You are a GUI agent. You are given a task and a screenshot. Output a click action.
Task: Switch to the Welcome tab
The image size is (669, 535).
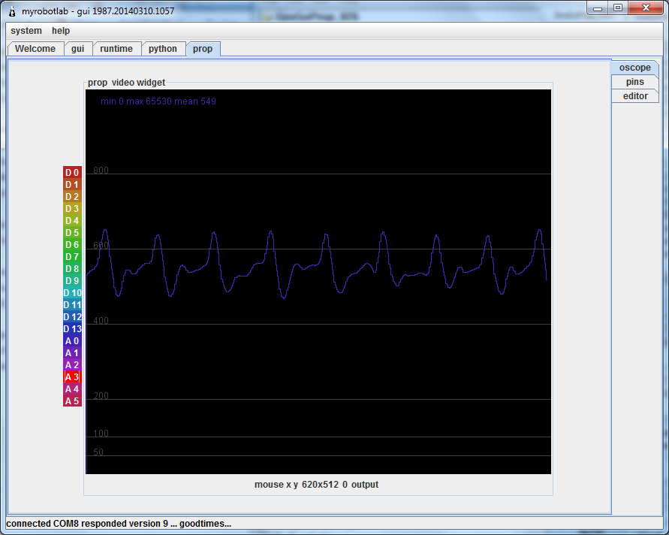(x=35, y=49)
